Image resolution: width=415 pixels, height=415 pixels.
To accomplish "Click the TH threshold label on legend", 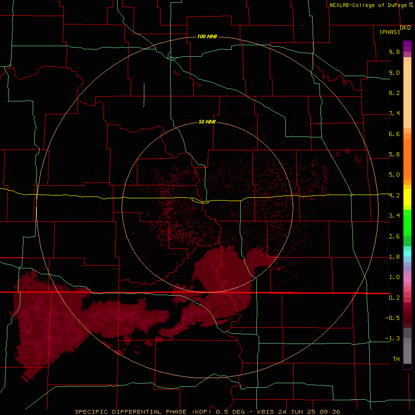I will click(396, 359).
